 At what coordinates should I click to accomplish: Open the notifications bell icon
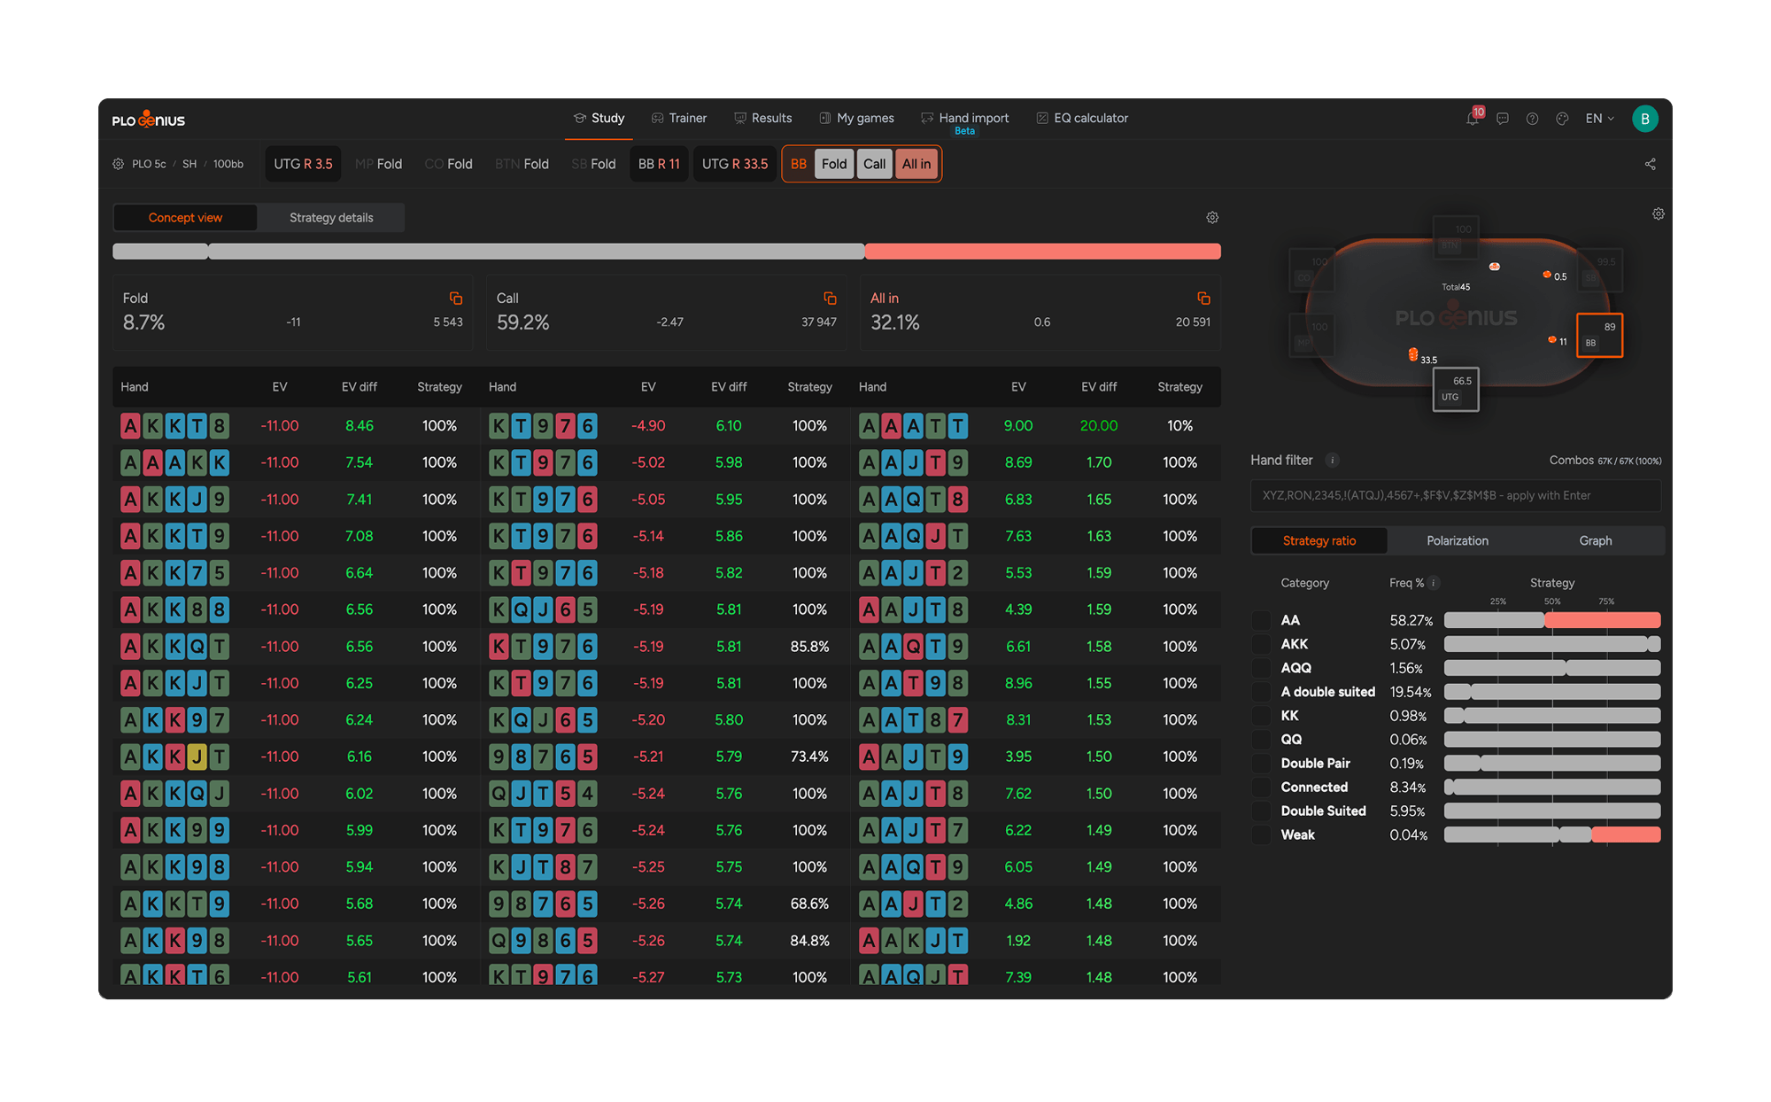pyautogui.click(x=1472, y=119)
